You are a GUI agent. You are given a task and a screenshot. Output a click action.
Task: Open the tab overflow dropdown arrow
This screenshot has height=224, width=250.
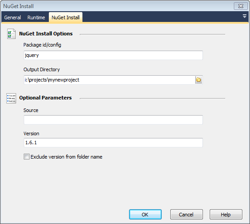click(245, 16)
